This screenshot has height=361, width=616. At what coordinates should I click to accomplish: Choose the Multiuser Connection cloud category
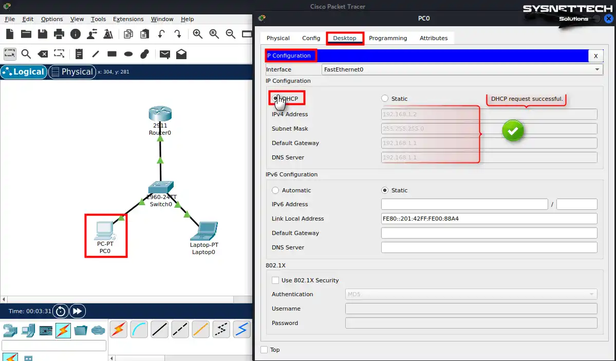coord(98,330)
